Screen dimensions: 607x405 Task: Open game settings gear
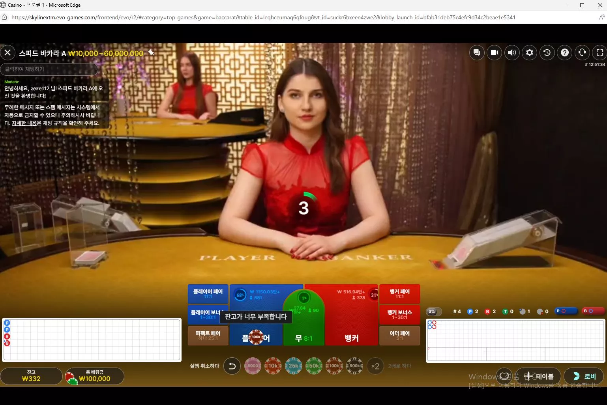pyautogui.click(x=530, y=52)
